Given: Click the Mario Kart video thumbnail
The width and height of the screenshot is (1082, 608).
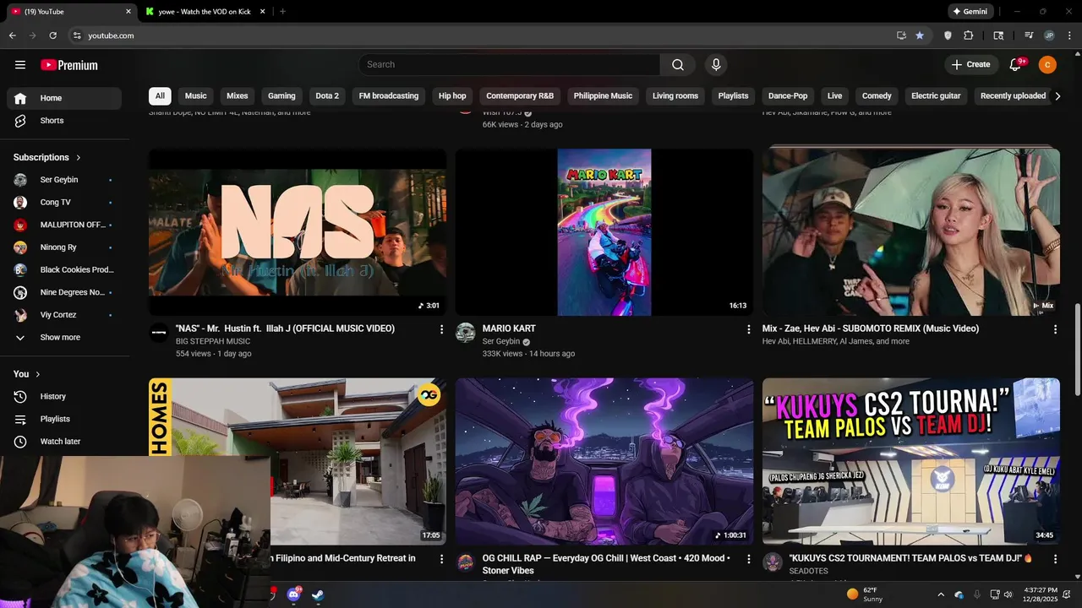Looking at the screenshot, I should pyautogui.click(x=604, y=232).
